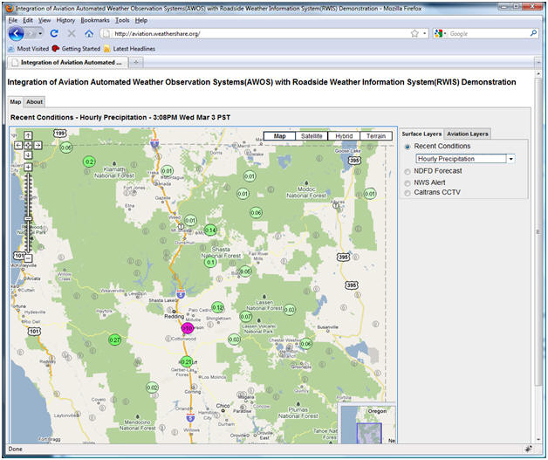Open the back/forward history dropdown arrow

[x=40, y=33]
